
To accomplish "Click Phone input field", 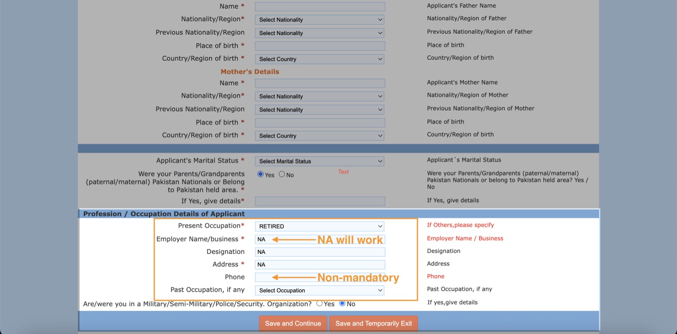I will pyautogui.click(x=320, y=278).
